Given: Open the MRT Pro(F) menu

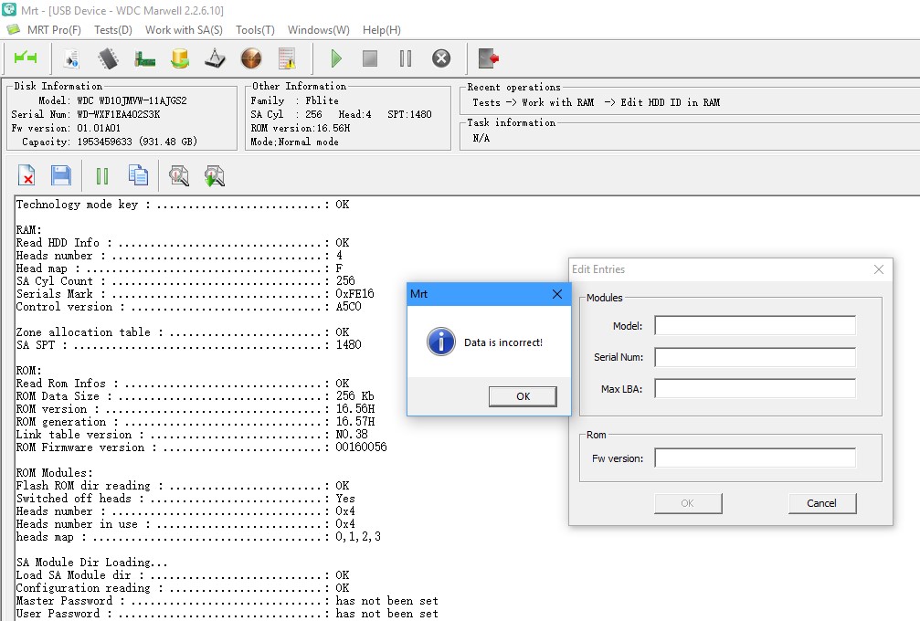Looking at the screenshot, I should pyautogui.click(x=54, y=30).
